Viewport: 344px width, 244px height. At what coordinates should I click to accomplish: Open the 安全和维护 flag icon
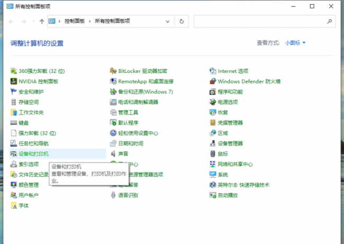14,91
